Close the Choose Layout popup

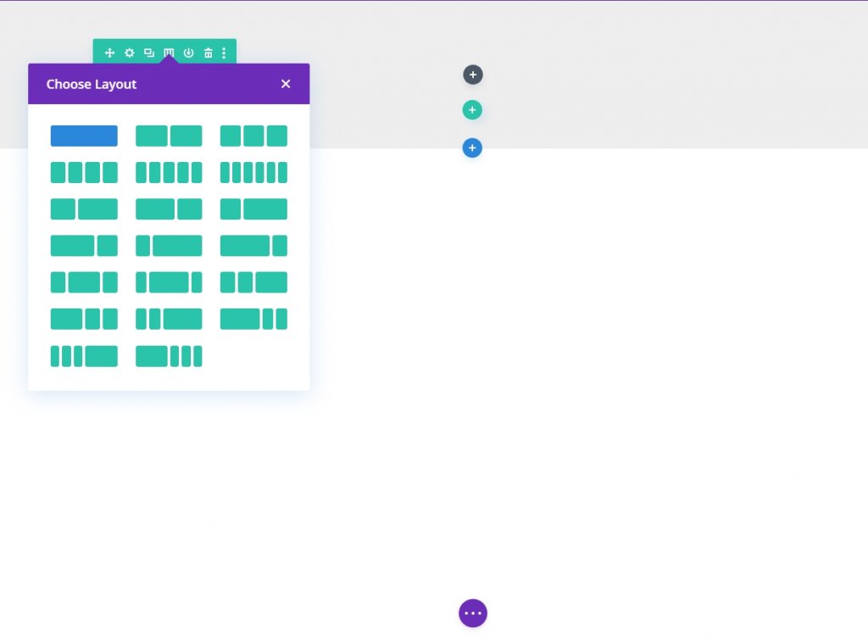286,84
